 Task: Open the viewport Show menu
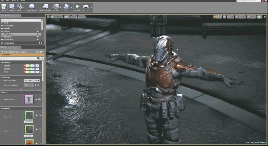coord(74,17)
